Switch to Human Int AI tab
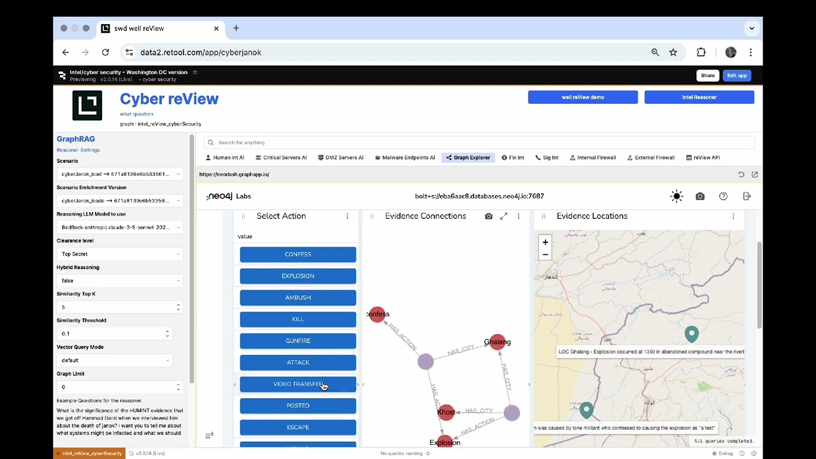Screen dimensions: 816x459 [225, 157]
